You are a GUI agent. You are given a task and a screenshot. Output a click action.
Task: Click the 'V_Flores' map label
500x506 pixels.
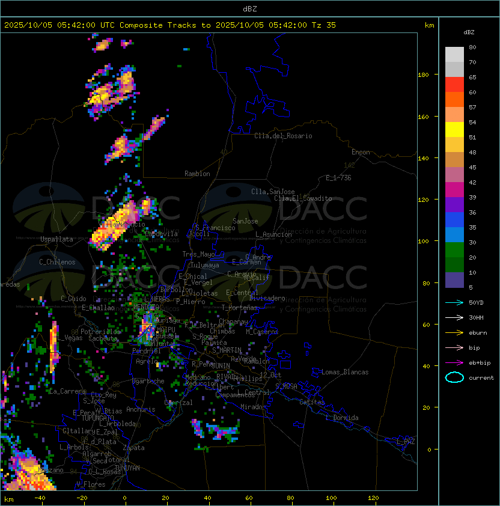[91, 484]
